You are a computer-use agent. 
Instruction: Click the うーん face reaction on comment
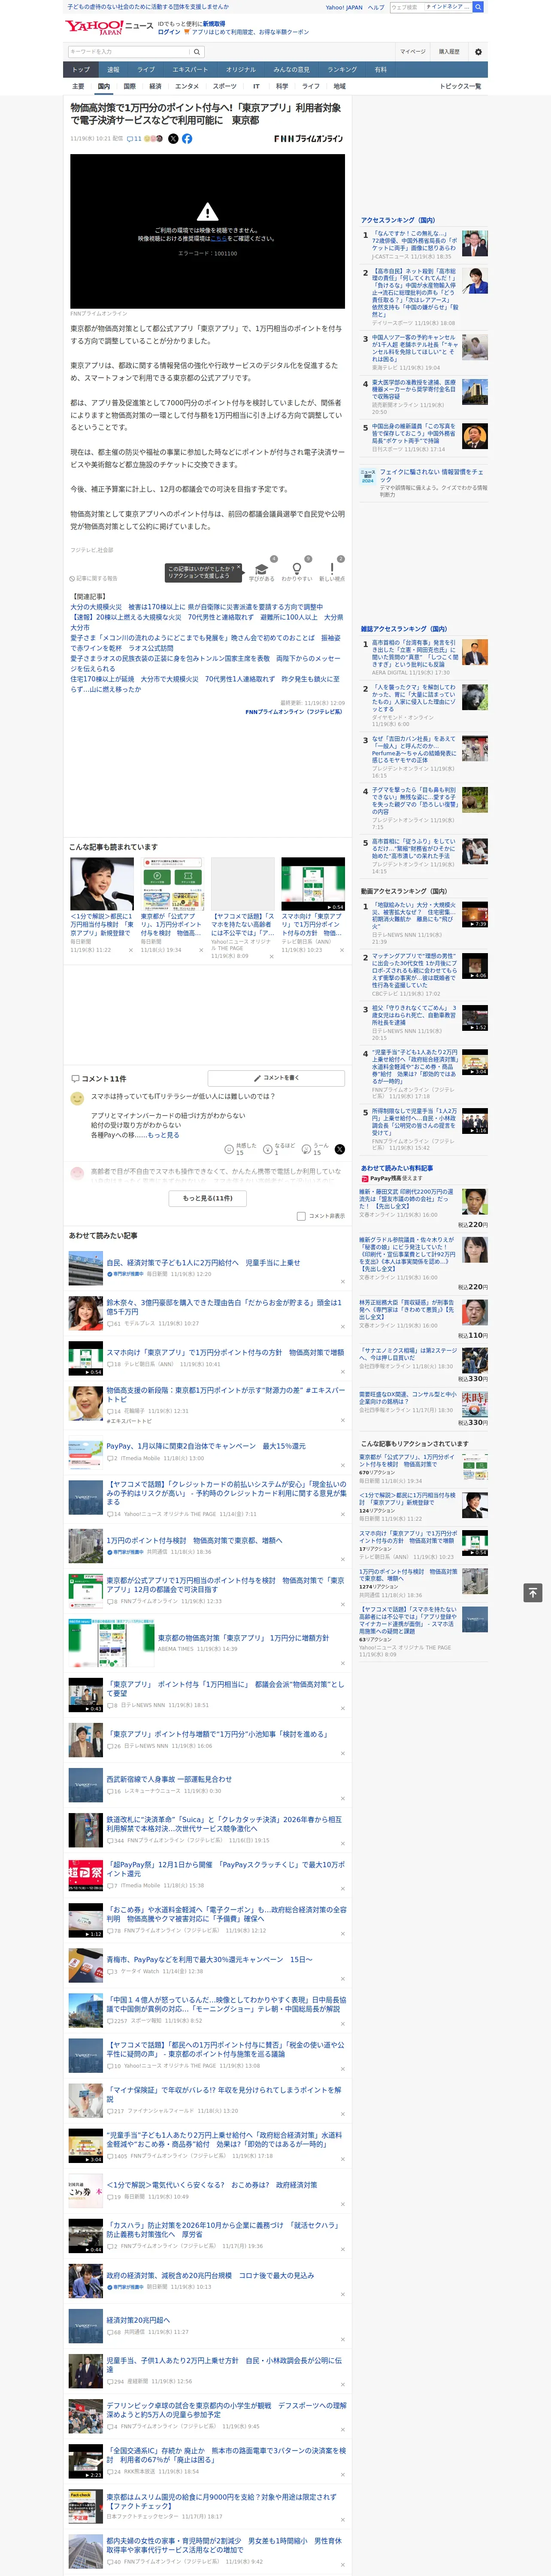[316, 1149]
